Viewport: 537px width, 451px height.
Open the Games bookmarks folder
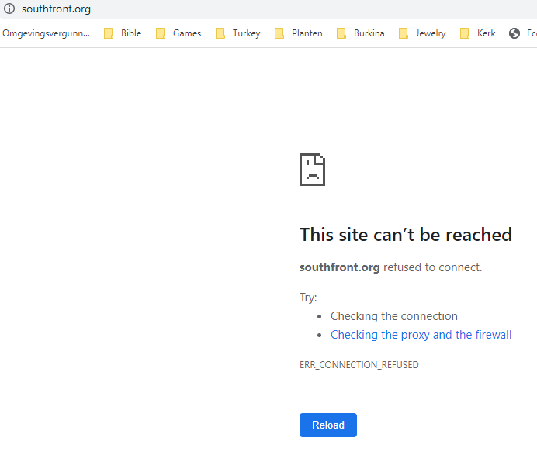178,33
